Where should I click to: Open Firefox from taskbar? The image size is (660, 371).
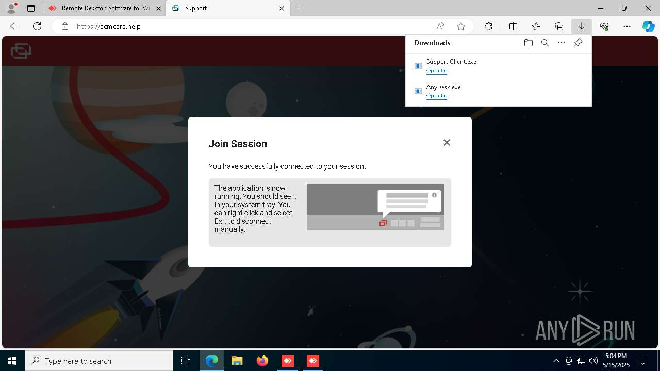pos(262,361)
